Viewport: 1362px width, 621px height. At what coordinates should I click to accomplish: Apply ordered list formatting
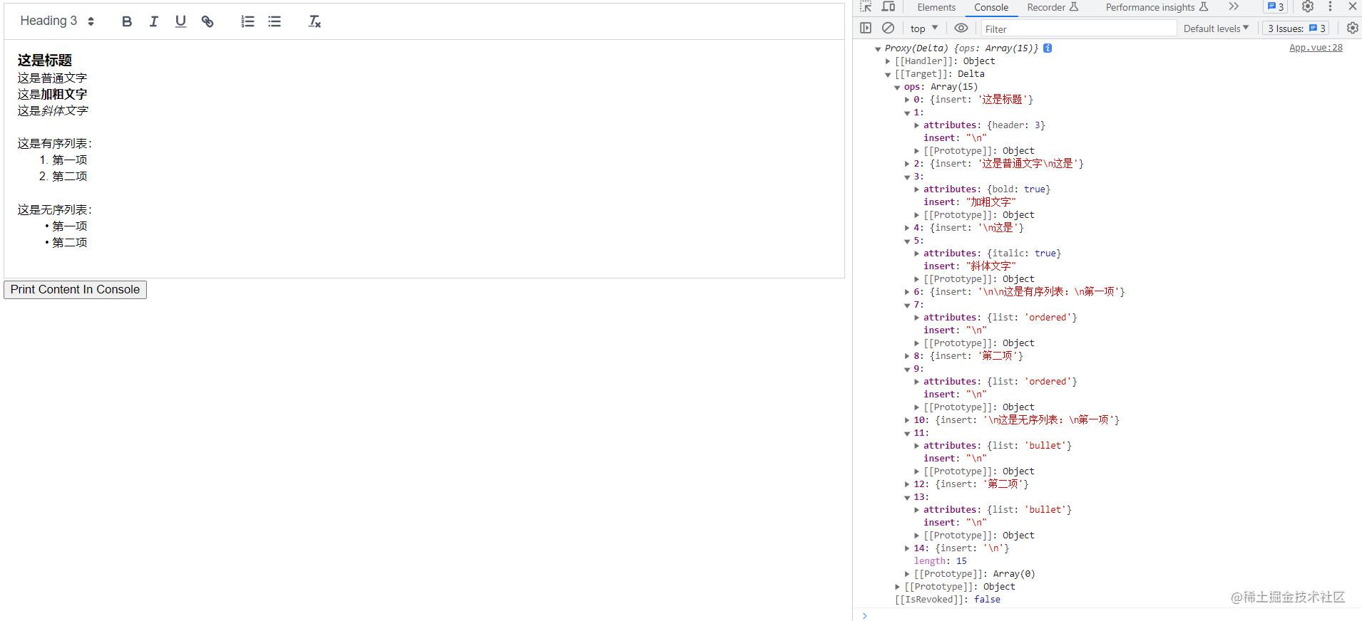pyautogui.click(x=247, y=21)
